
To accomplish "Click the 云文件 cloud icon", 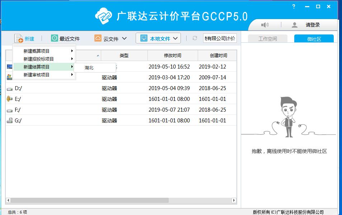I will [98, 38].
